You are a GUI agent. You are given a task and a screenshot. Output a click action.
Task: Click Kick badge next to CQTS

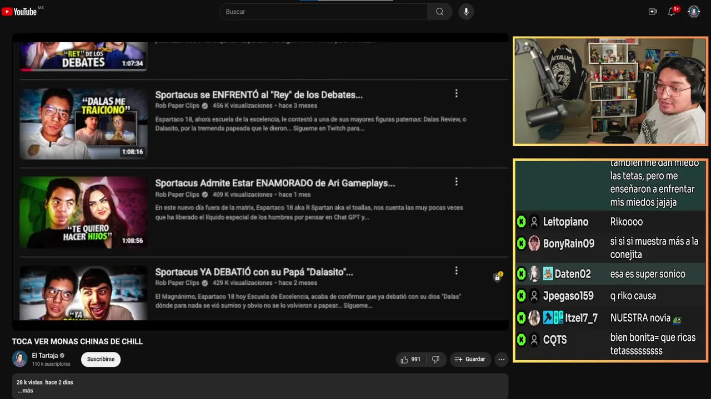[521, 340]
